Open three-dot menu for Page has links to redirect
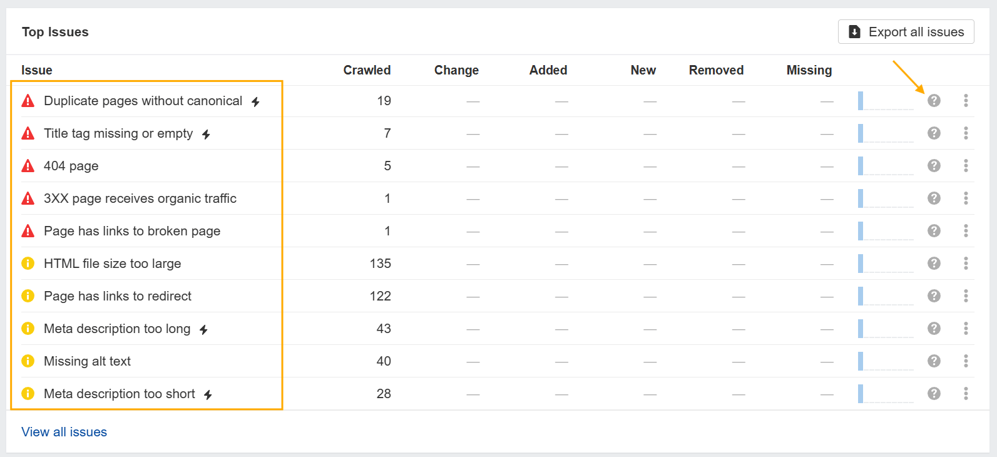 (x=966, y=296)
